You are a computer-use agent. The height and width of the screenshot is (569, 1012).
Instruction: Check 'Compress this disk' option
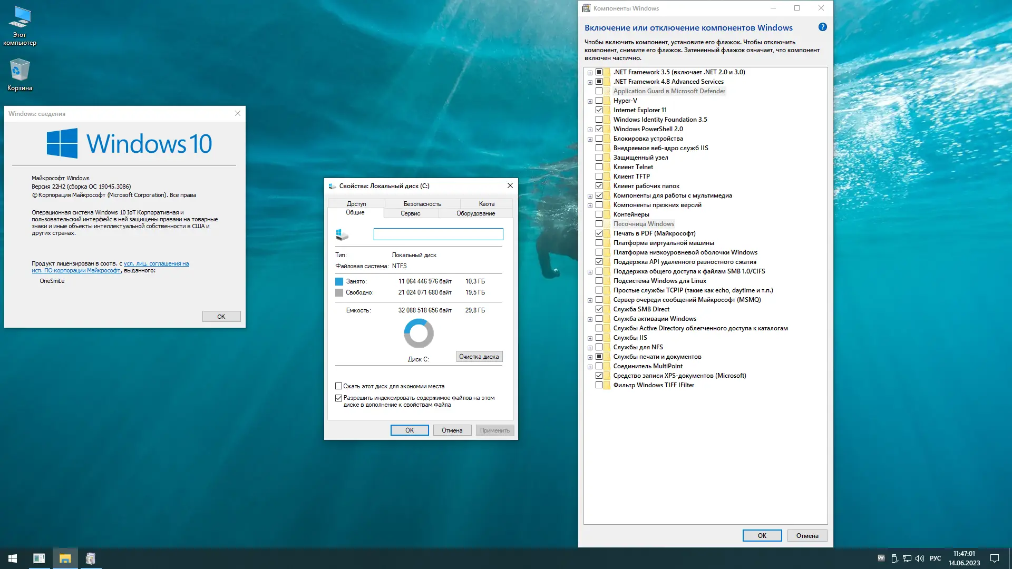pyautogui.click(x=339, y=386)
